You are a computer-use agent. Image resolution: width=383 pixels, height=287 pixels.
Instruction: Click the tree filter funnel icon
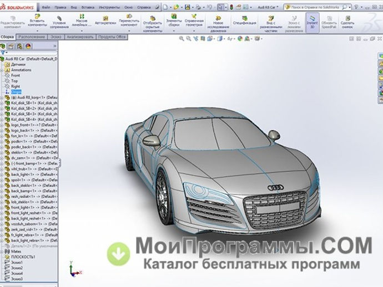3,53
